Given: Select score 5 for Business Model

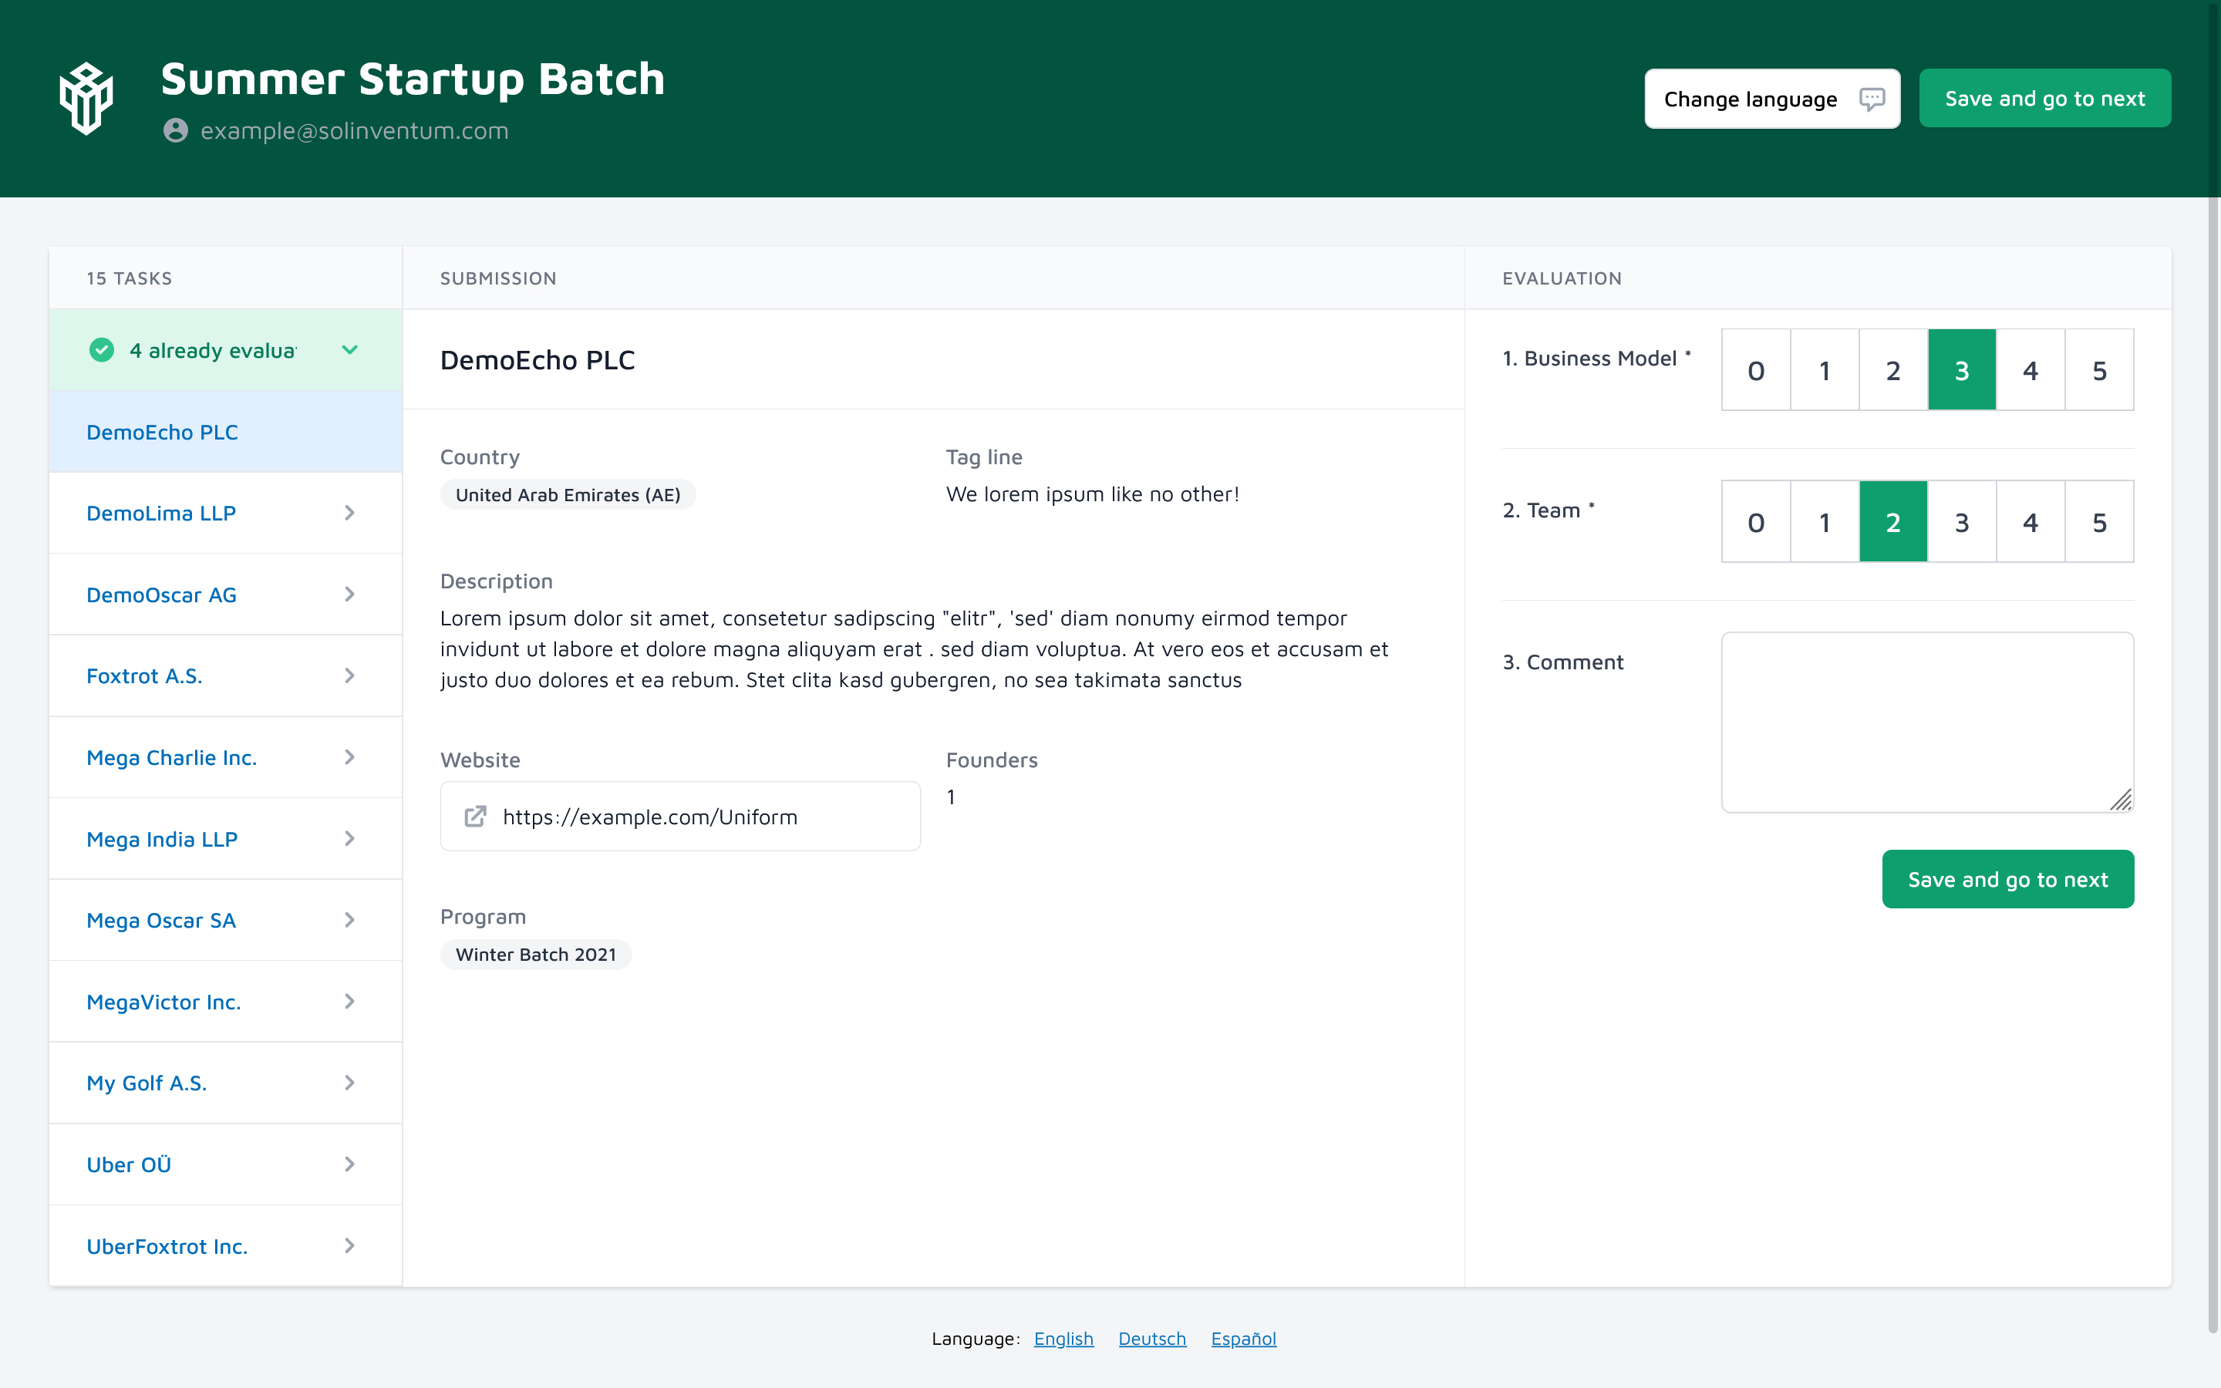Looking at the screenshot, I should click(x=2100, y=369).
